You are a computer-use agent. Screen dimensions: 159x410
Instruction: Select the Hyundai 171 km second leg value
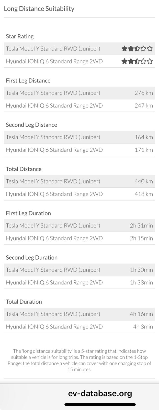point(143,150)
